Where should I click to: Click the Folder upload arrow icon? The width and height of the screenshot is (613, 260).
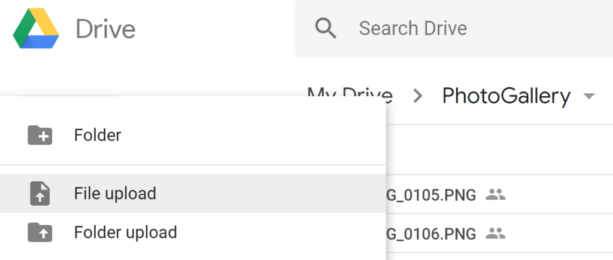(40, 233)
